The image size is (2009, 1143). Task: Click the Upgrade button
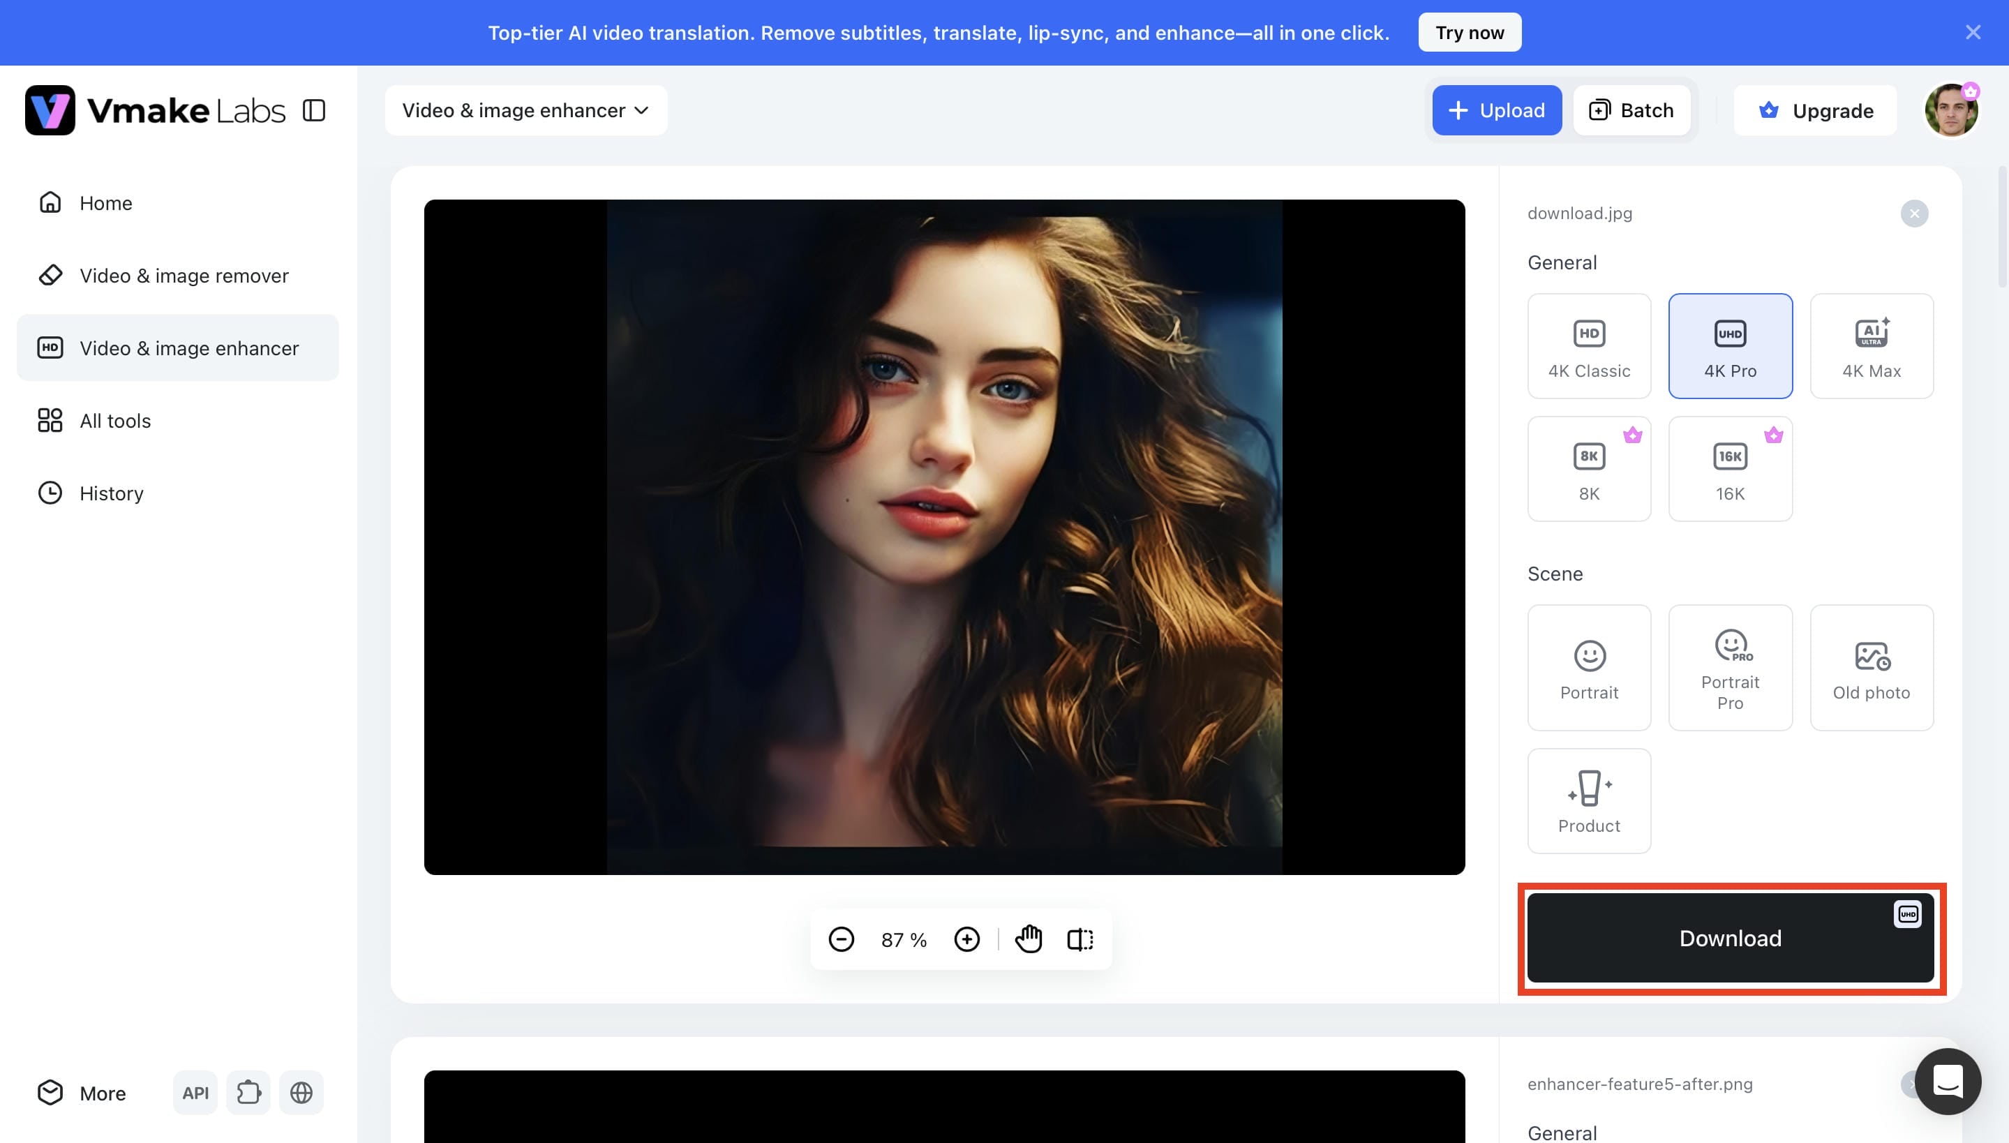point(1815,110)
